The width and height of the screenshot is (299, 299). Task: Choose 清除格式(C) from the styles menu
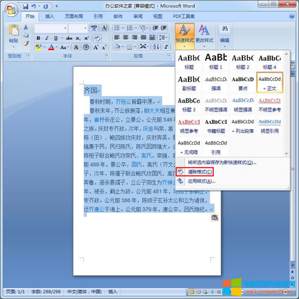click(195, 172)
